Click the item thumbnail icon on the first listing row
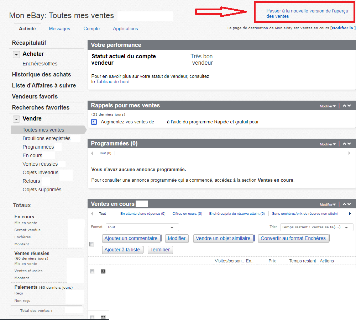Screen dimensions: 356x320 coord(103,271)
